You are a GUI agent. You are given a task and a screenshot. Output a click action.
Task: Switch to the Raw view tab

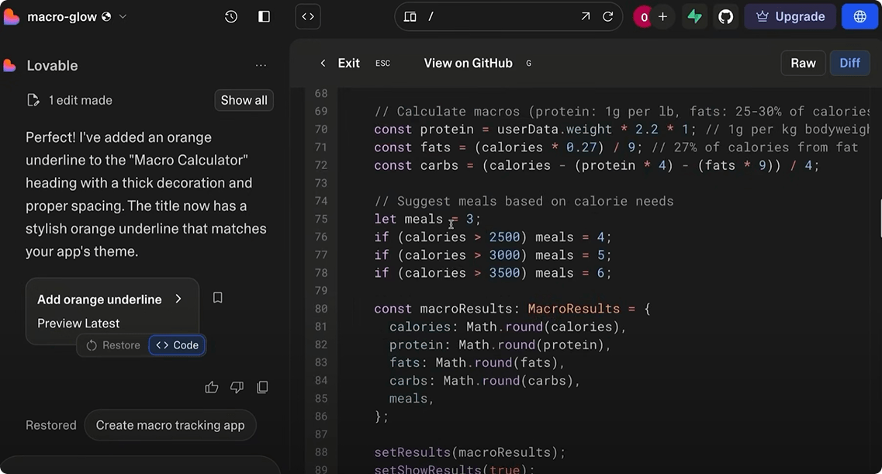803,63
